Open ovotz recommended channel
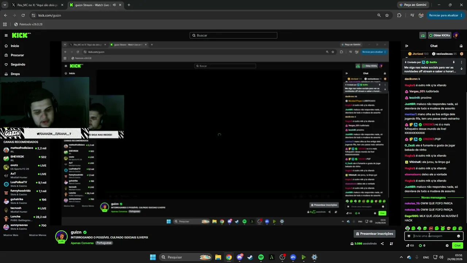This screenshot has height=263, width=467. (x=25, y=167)
